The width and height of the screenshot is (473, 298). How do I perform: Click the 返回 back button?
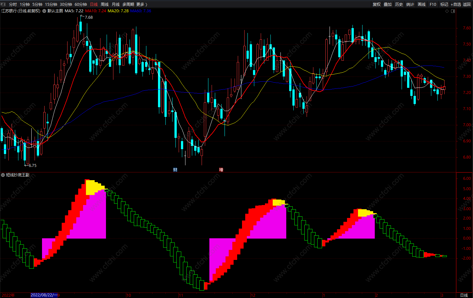[x=467, y=4]
